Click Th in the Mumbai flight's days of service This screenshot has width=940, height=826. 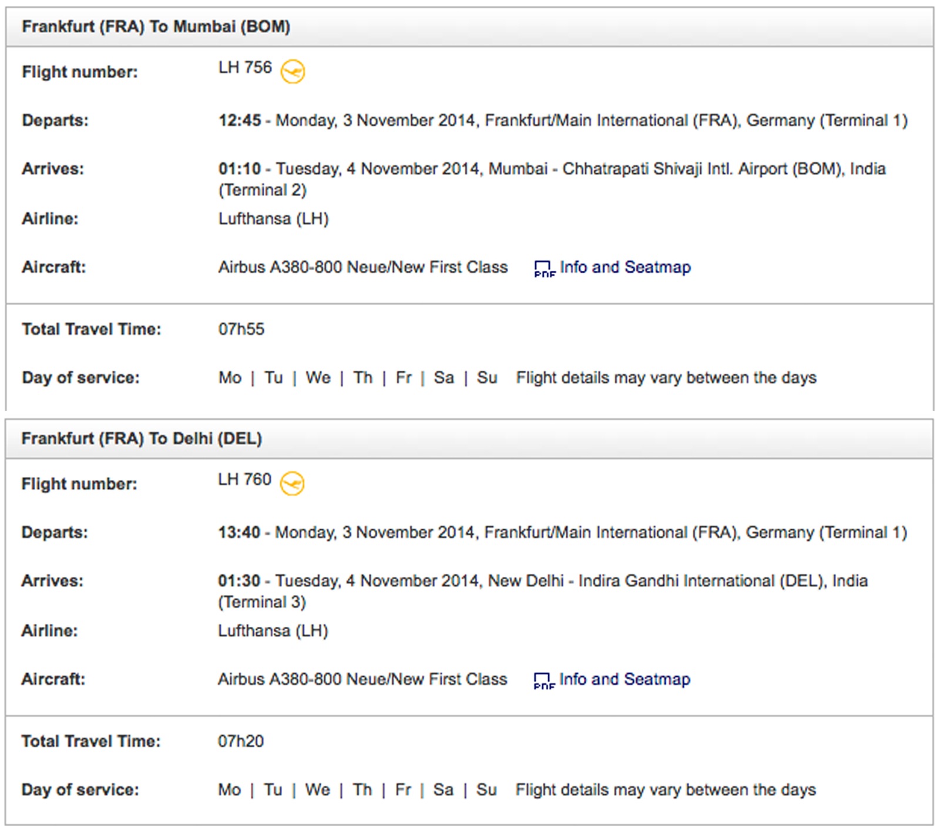tap(363, 378)
